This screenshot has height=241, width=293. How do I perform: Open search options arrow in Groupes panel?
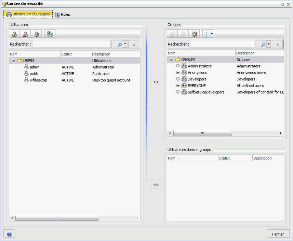268,45
